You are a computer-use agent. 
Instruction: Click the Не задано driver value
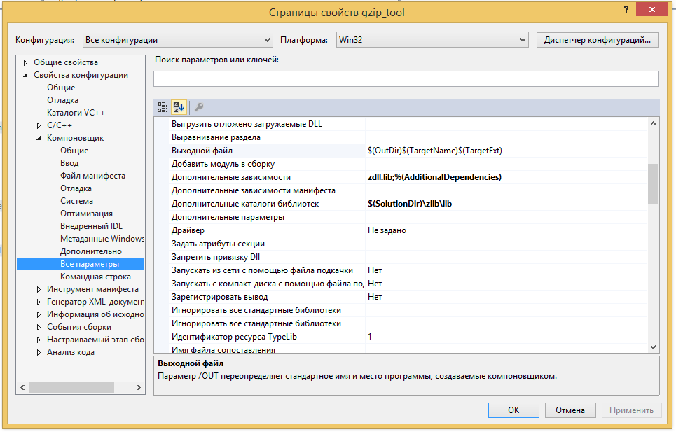[387, 230]
